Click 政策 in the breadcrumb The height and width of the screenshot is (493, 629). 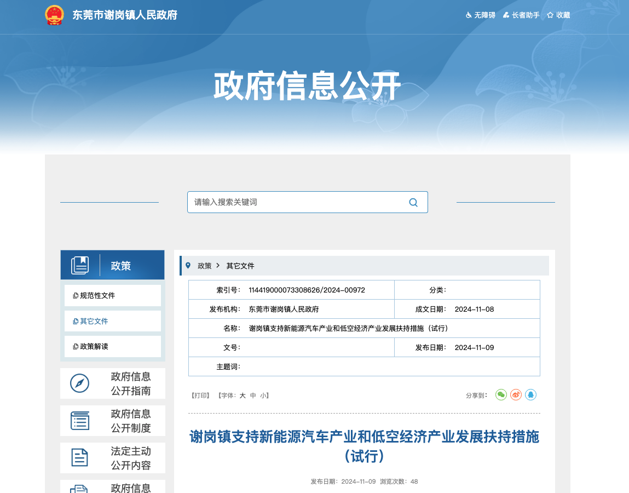click(x=204, y=266)
